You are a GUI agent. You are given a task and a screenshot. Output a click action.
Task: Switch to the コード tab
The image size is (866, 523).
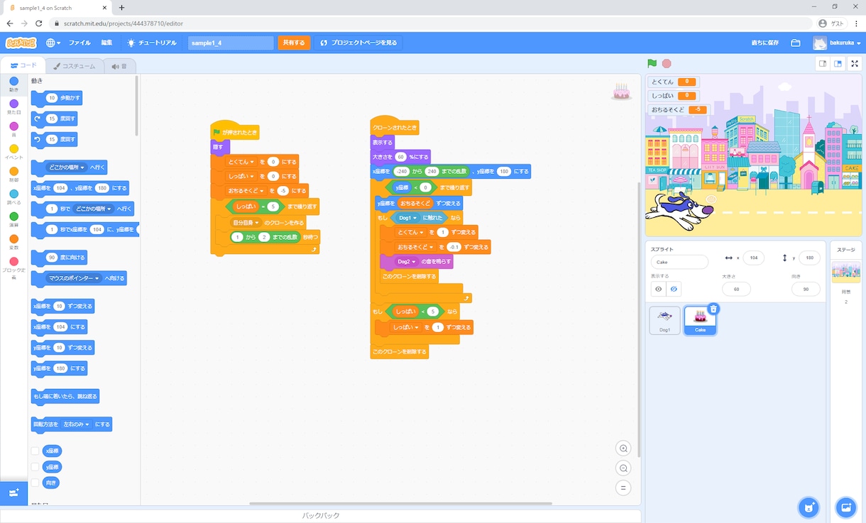[x=23, y=66]
